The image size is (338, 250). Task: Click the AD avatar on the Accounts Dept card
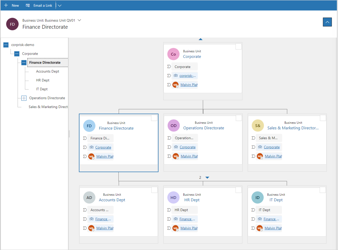89,198
